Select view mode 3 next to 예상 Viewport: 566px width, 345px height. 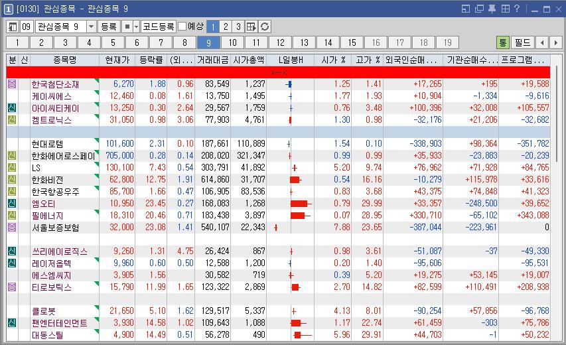coord(238,27)
